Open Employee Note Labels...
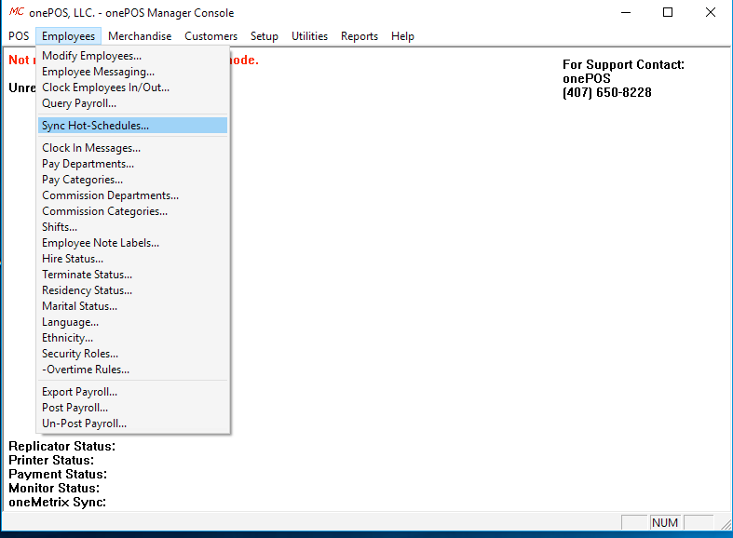This screenshot has height=538, width=733. point(133,243)
